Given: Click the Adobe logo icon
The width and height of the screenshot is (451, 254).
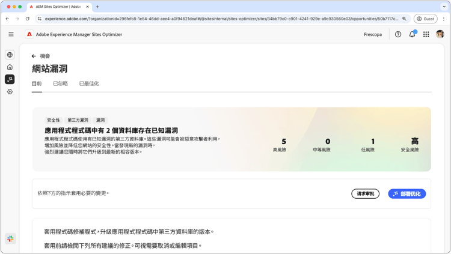Looking at the screenshot, I should [29, 34].
